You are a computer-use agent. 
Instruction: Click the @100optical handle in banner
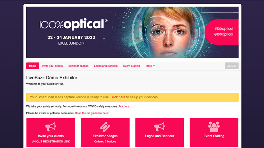coord(224,34)
